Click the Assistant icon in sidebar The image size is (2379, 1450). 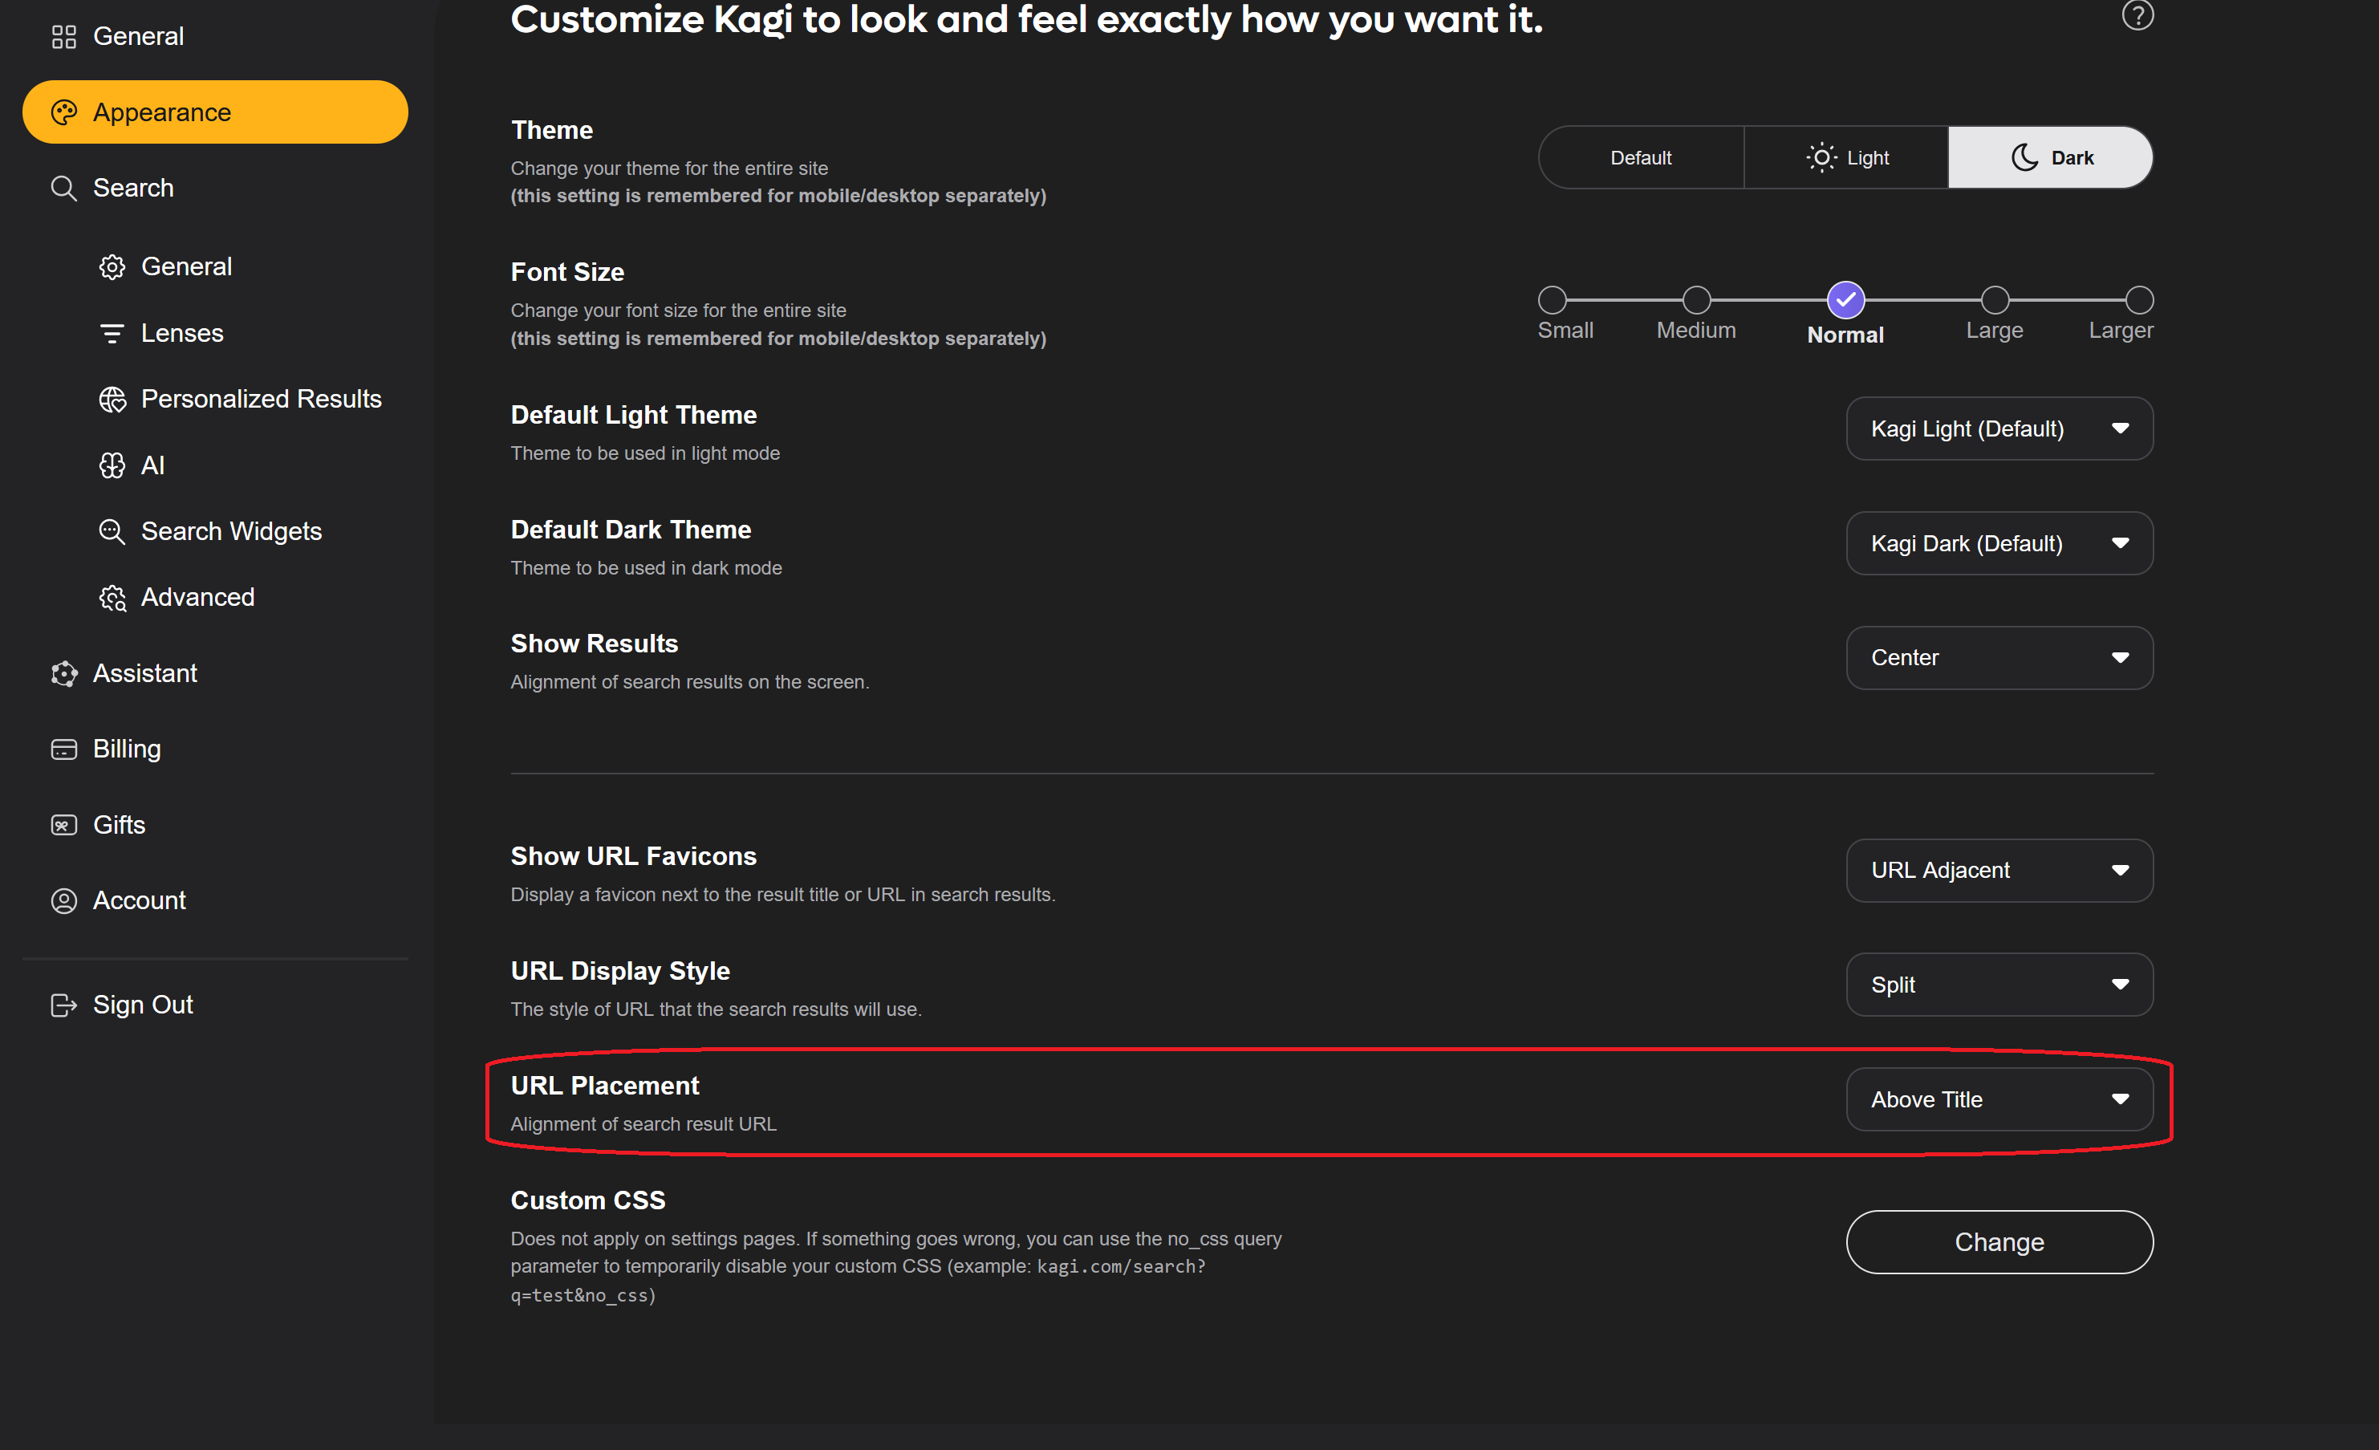[63, 673]
